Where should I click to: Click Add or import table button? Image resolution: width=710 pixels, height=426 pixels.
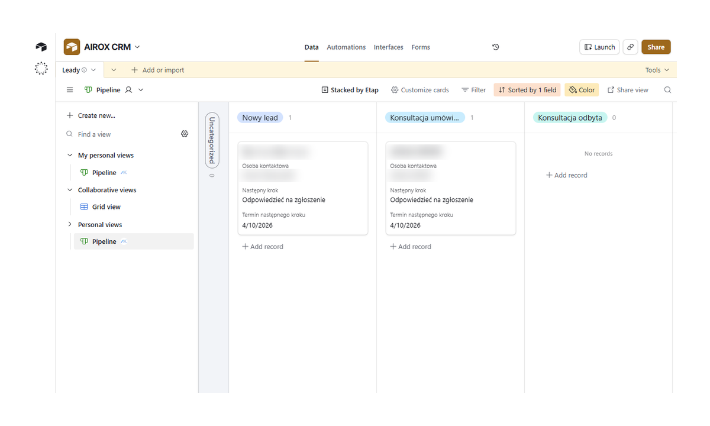click(158, 70)
